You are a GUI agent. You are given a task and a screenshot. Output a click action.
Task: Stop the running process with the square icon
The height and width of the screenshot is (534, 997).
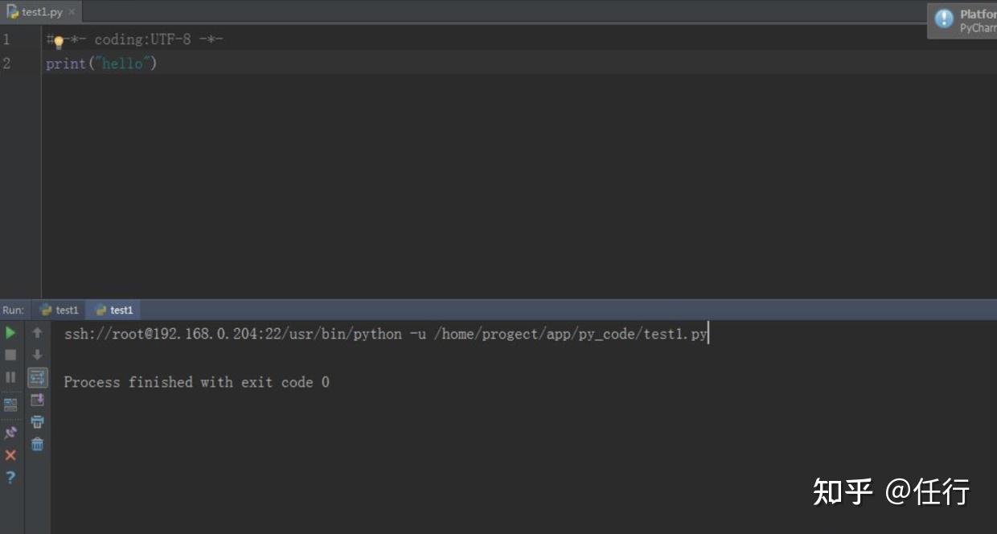(x=10, y=354)
